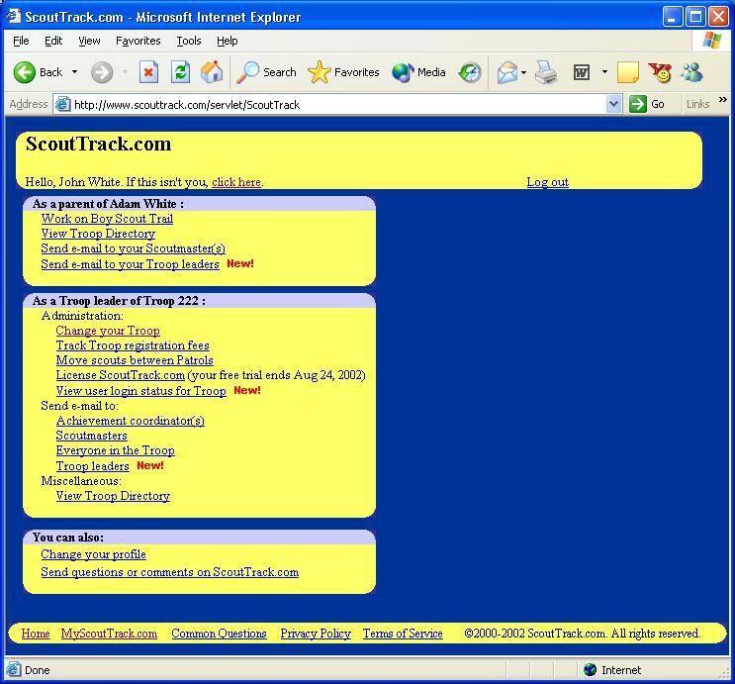This screenshot has width=735, height=684.
Task: Open the Search magnifier toolbar button
Action: [x=266, y=72]
